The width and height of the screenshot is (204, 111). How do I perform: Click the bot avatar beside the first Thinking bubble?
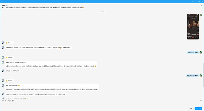(3, 42)
